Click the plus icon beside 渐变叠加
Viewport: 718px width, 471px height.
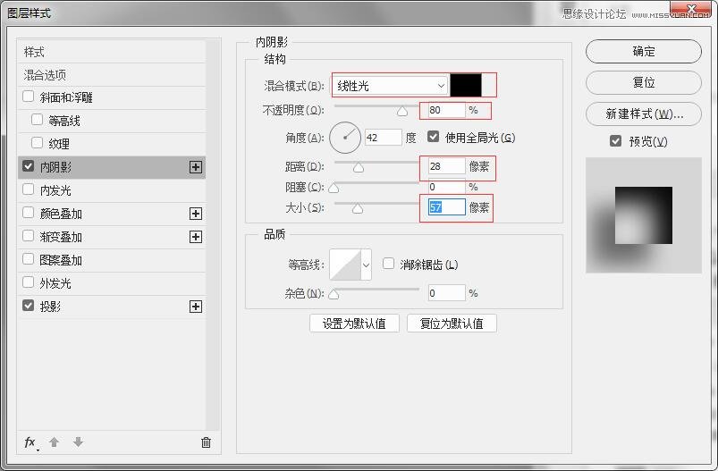(x=196, y=237)
